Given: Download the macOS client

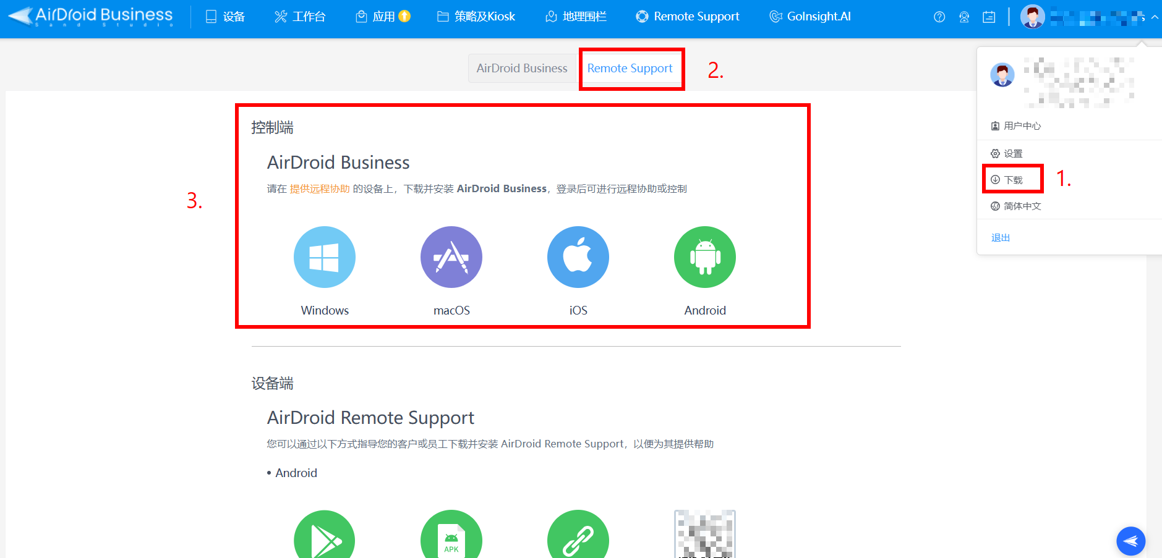Looking at the screenshot, I should pyautogui.click(x=451, y=257).
